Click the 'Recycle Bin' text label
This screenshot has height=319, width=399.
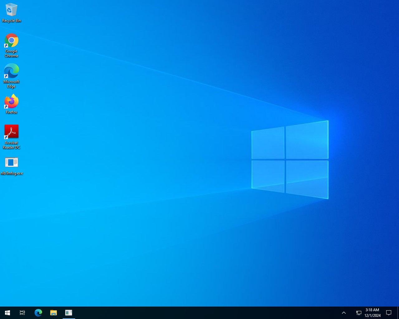click(12, 21)
